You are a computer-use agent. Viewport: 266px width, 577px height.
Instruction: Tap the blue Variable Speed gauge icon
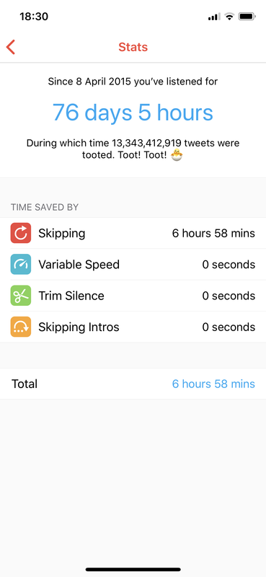click(21, 264)
